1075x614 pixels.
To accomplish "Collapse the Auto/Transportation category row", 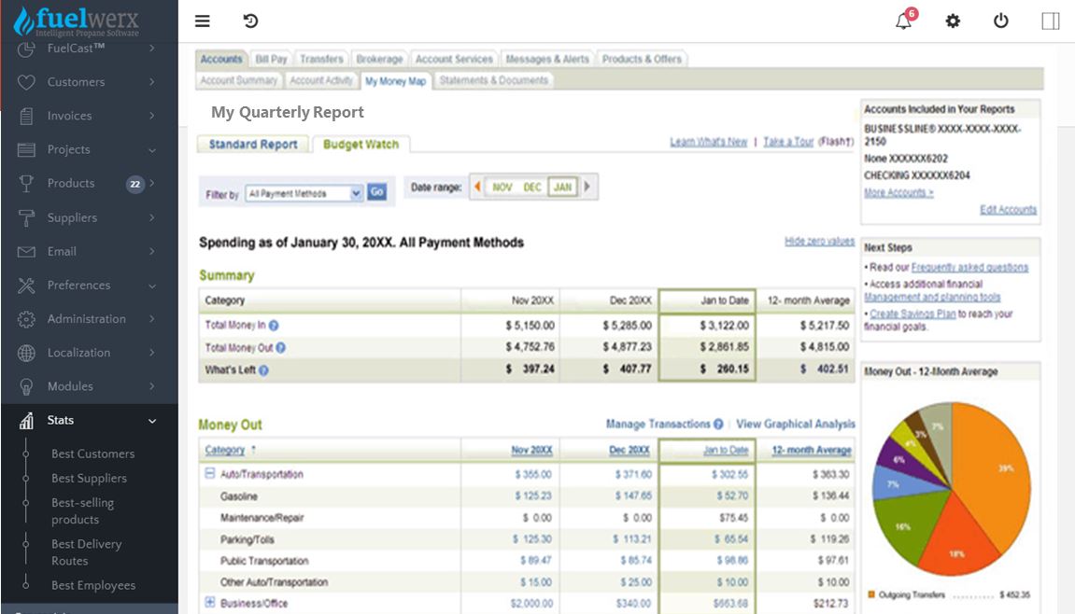I will click(210, 474).
